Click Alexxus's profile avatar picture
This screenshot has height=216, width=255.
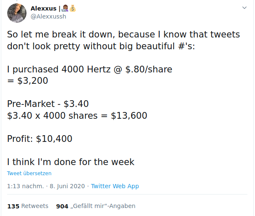(x=17, y=13)
